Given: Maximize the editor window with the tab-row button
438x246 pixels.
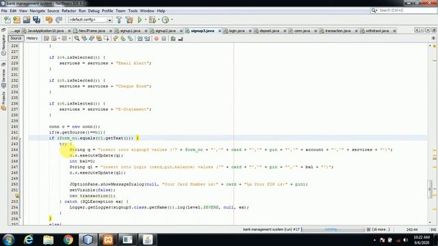Looking at the screenshot, I should [x=434, y=30].
